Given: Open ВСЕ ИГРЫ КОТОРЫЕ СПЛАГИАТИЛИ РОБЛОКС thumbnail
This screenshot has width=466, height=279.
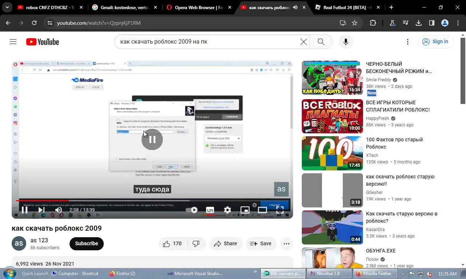Looking at the screenshot, I should (x=332, y=116).
